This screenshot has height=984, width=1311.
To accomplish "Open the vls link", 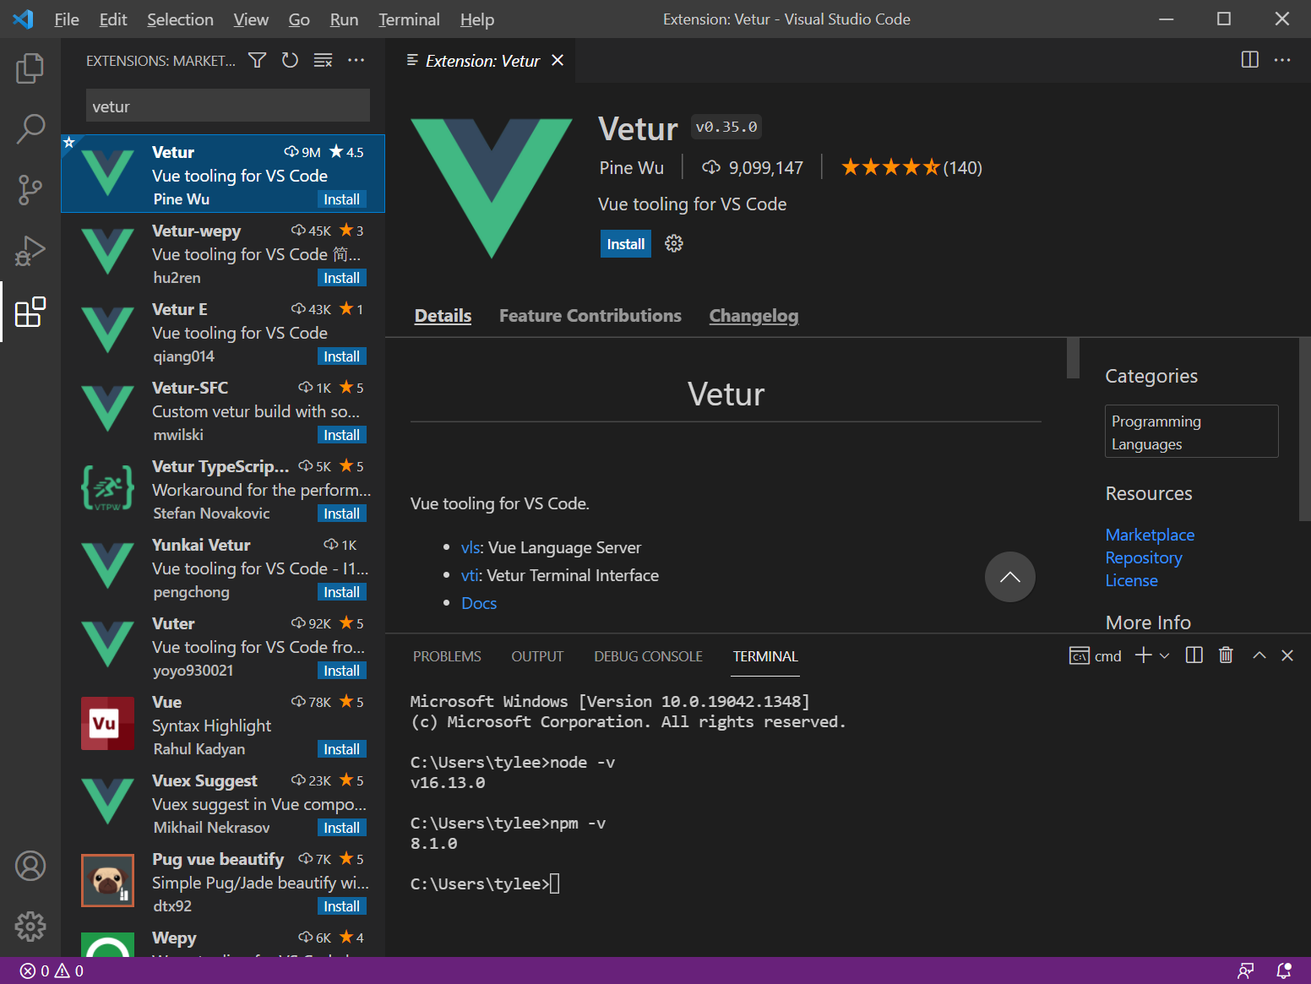I will click(x=471, y=547).
